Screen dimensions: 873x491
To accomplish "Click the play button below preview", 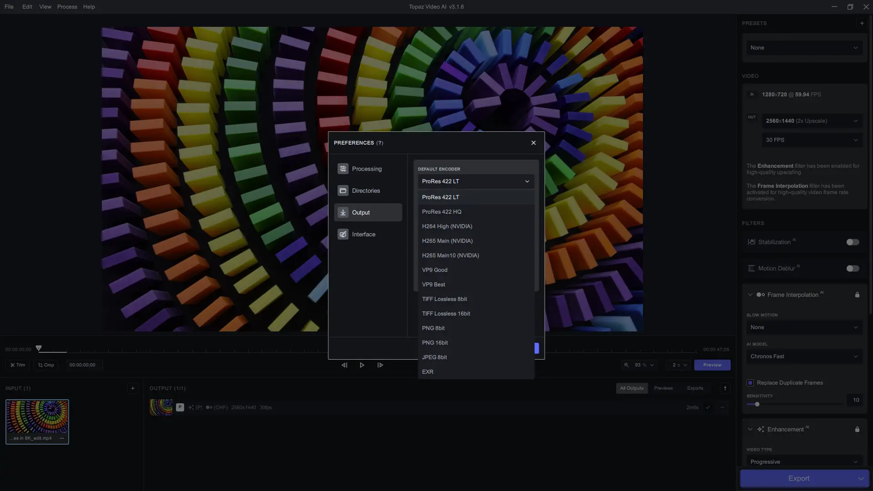I will coord(362,365).
